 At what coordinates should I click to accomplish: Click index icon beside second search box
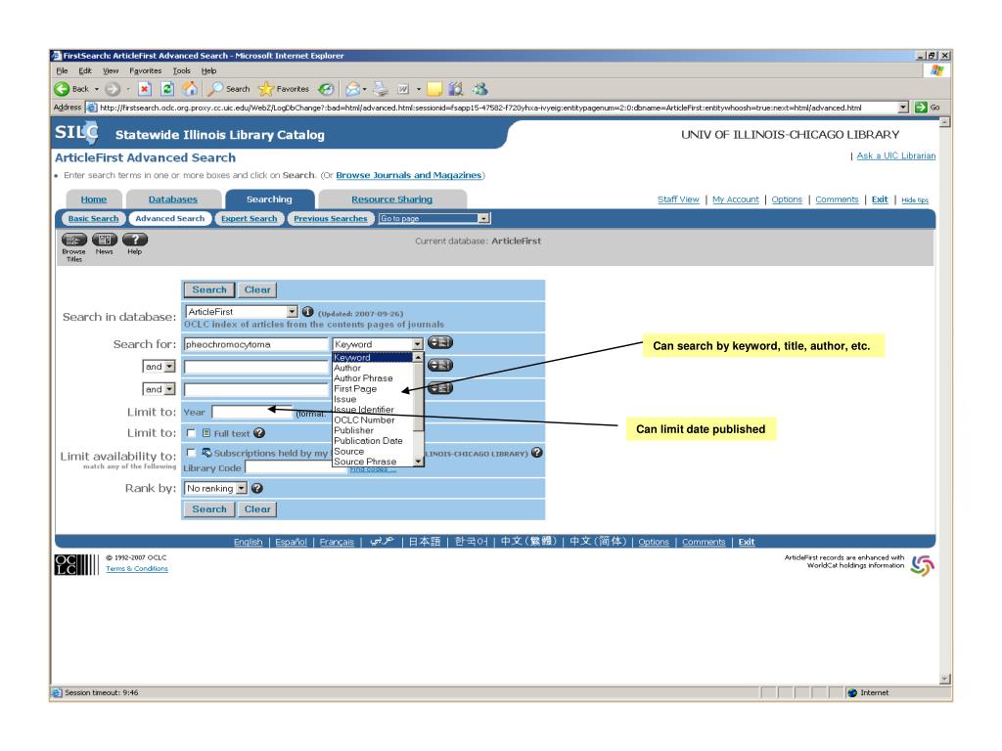point(439,365)
